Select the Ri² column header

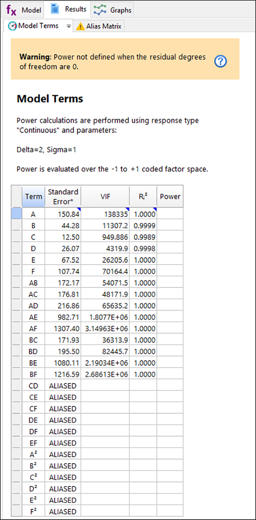[143, 196]
